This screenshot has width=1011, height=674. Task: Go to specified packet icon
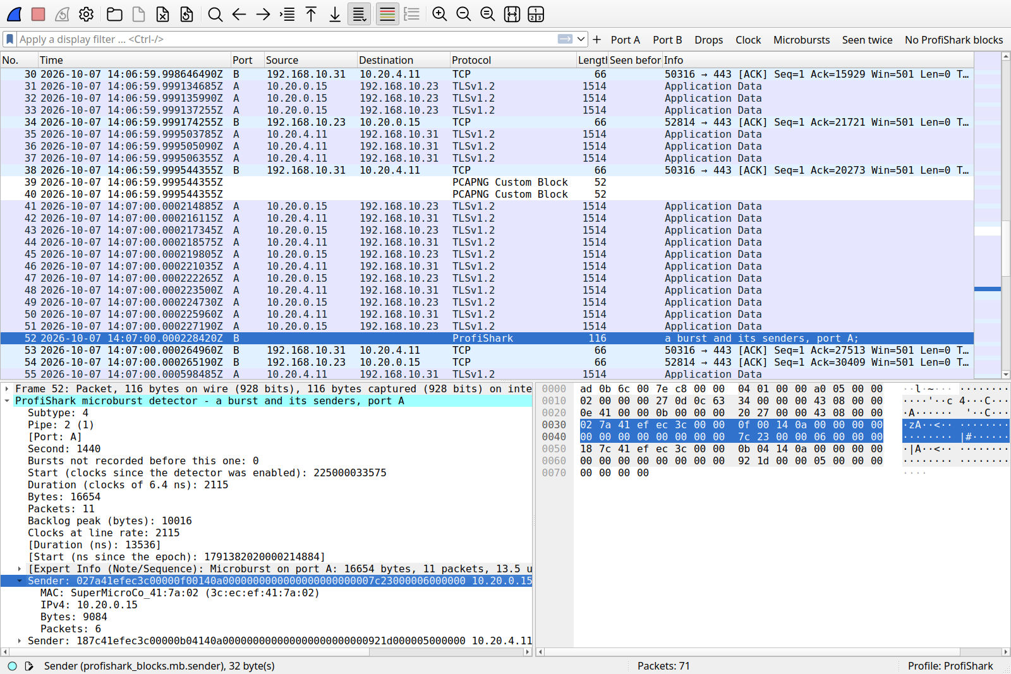click(x=287, y=14)
